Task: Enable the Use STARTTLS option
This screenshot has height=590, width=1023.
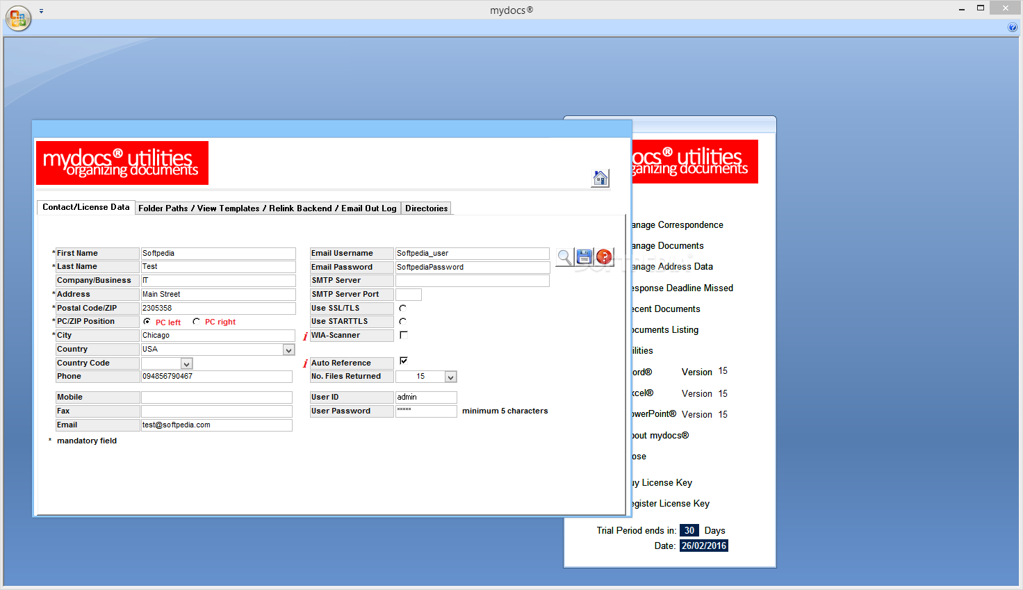Action: click(403, 321)
